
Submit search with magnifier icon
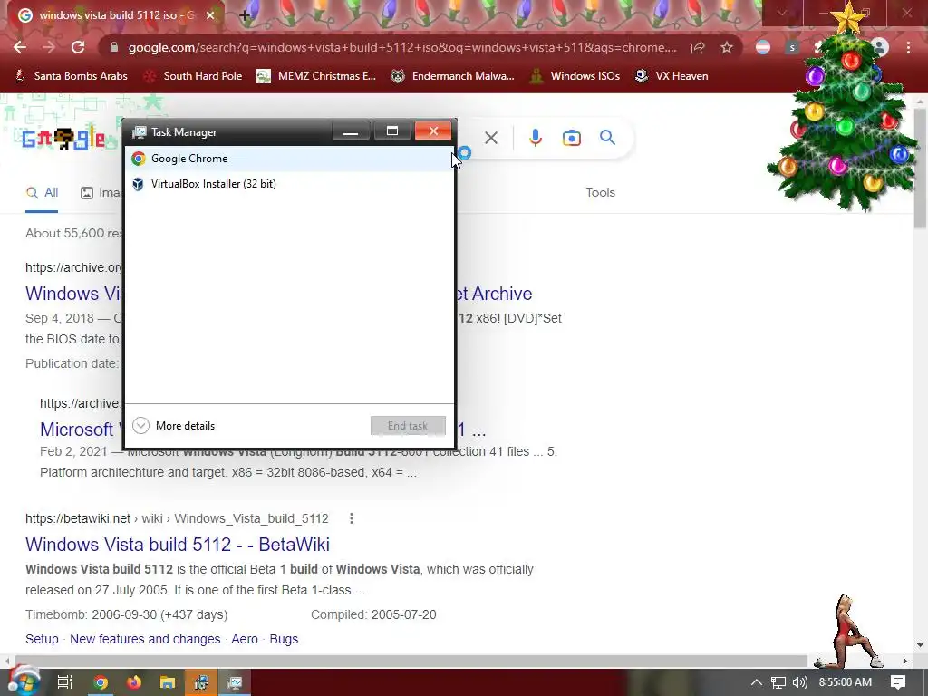(x=607, y=138)
